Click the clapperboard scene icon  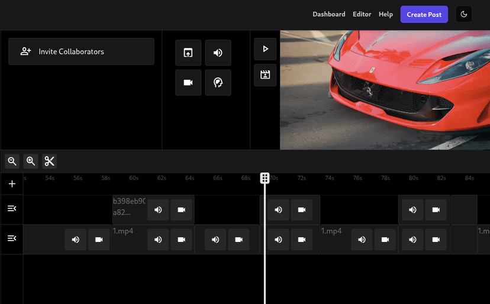265,75
